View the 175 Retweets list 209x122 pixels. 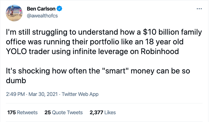click(23, 112)
